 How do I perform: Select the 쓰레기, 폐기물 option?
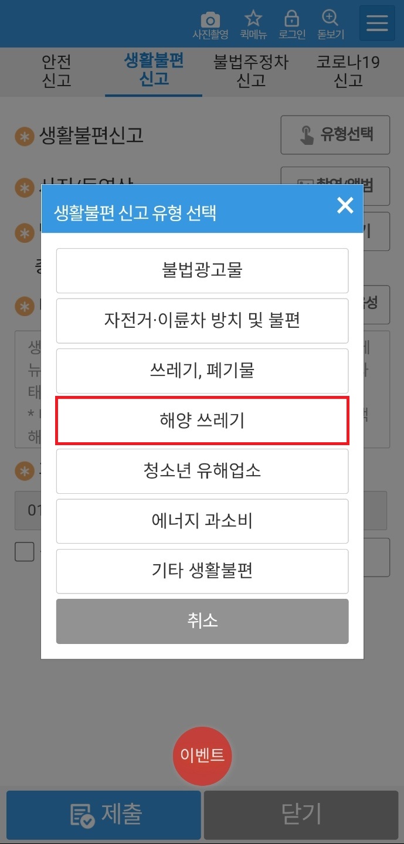[202, 371]
